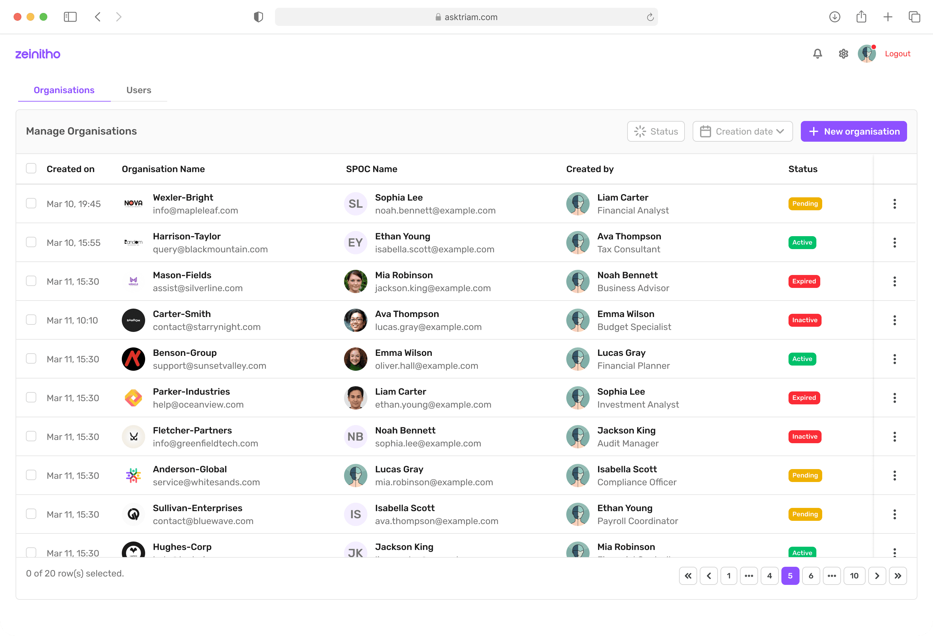933x636 pixels.
Task: Open settings gear icon
Action: (x=843, y=54)
